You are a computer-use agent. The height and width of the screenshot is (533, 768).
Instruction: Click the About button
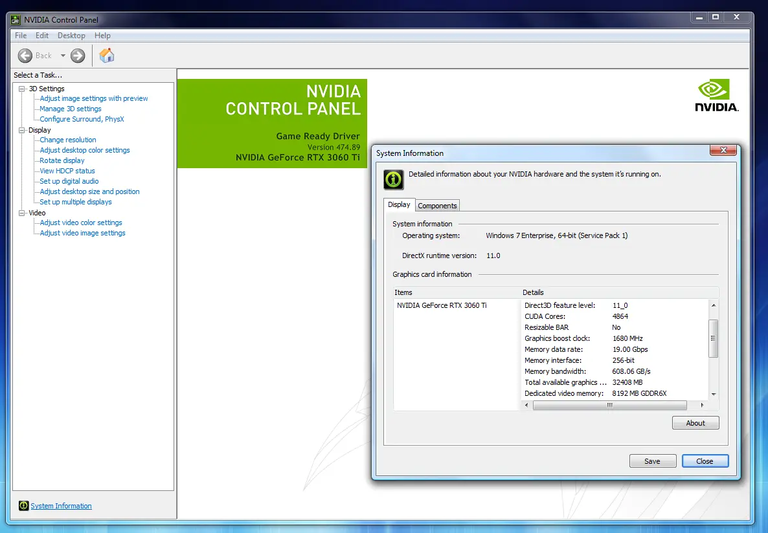pos(695,423)
